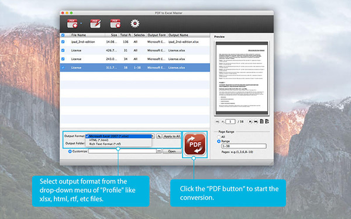Go to first preview page
The image size is (351, 219).
pos(217,121)
